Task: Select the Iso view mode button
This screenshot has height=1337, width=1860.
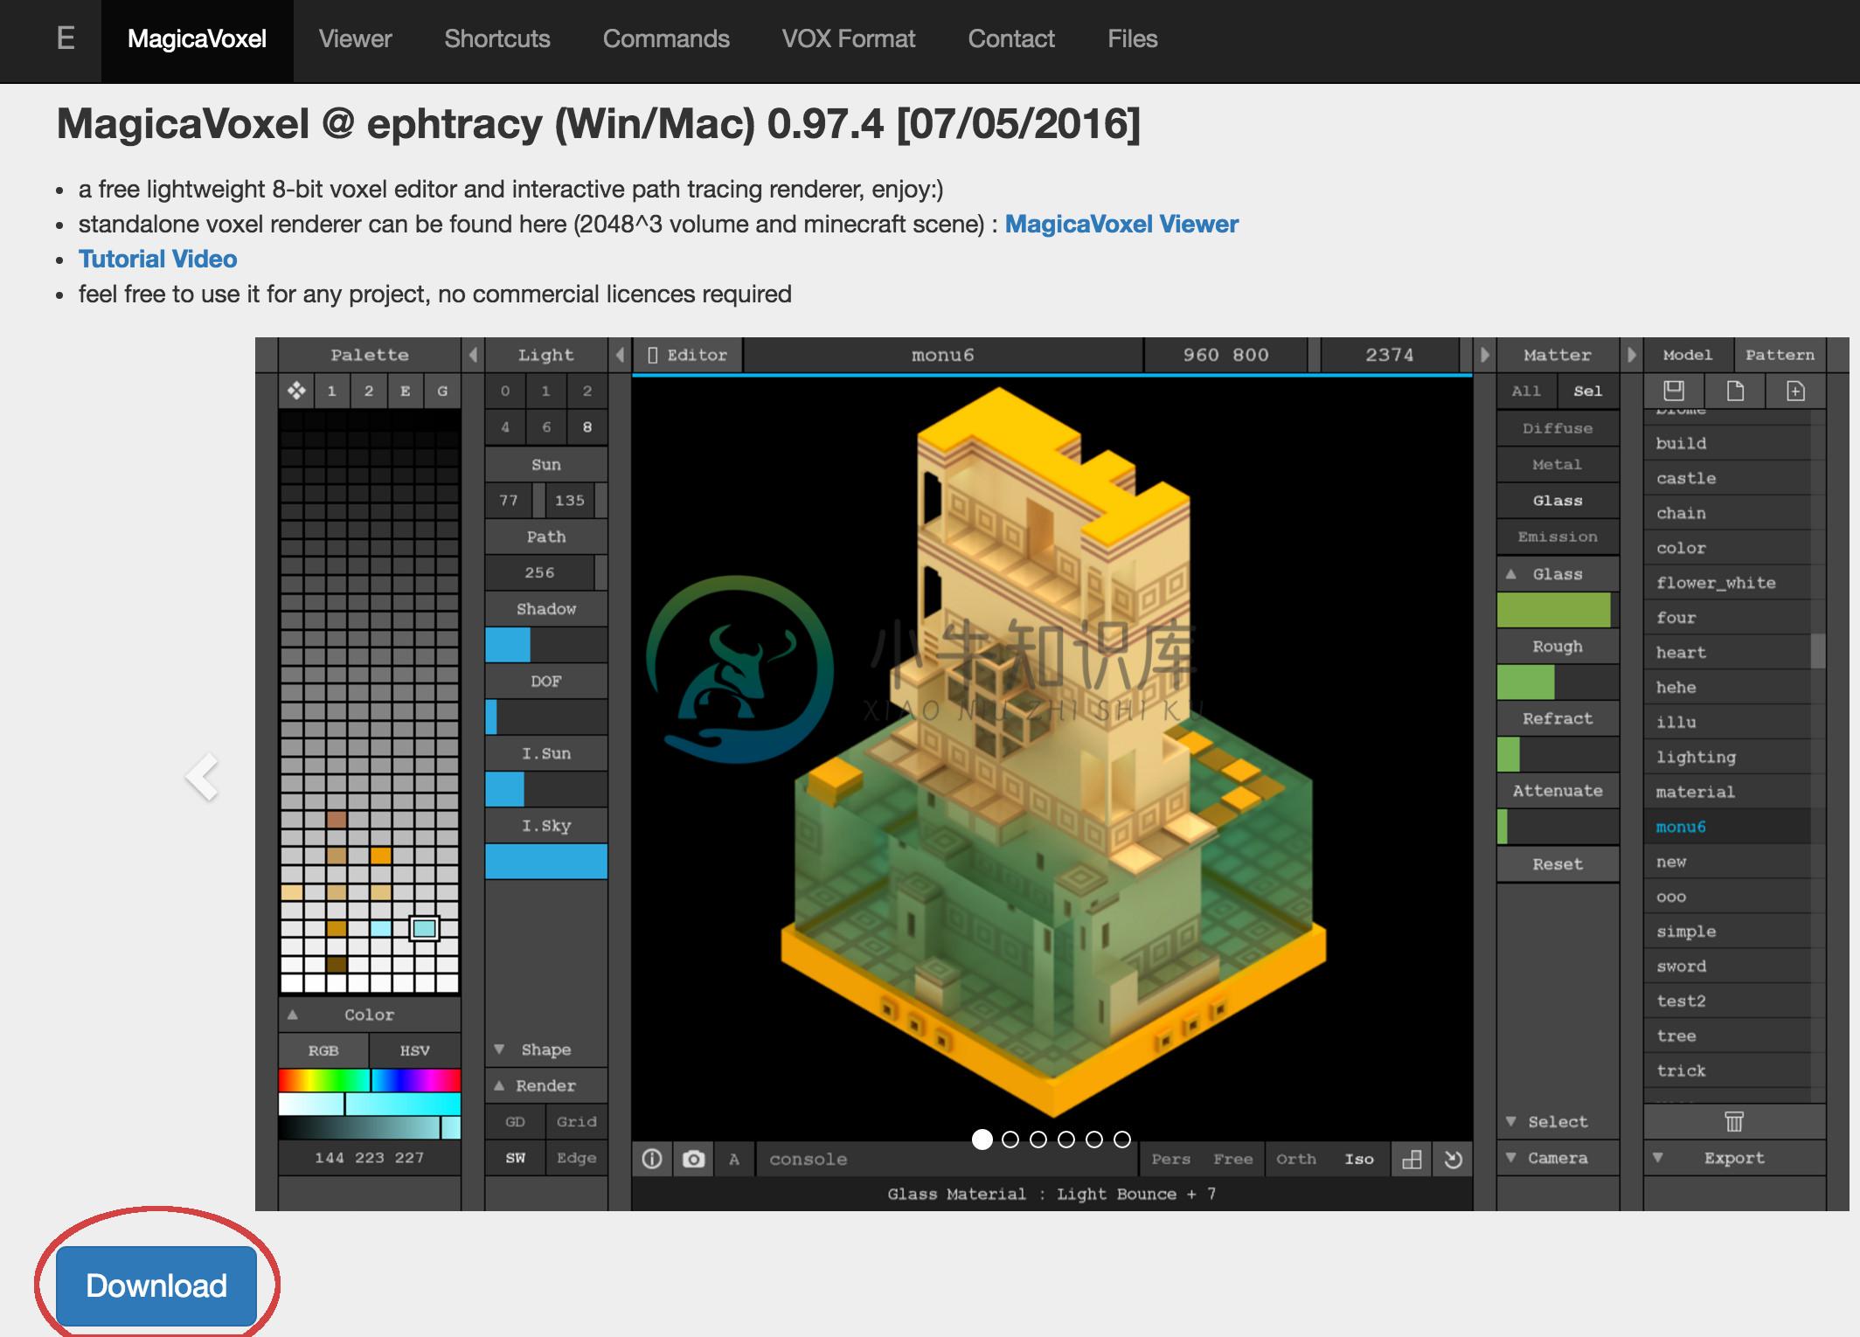Action: coord(1359,1160)
